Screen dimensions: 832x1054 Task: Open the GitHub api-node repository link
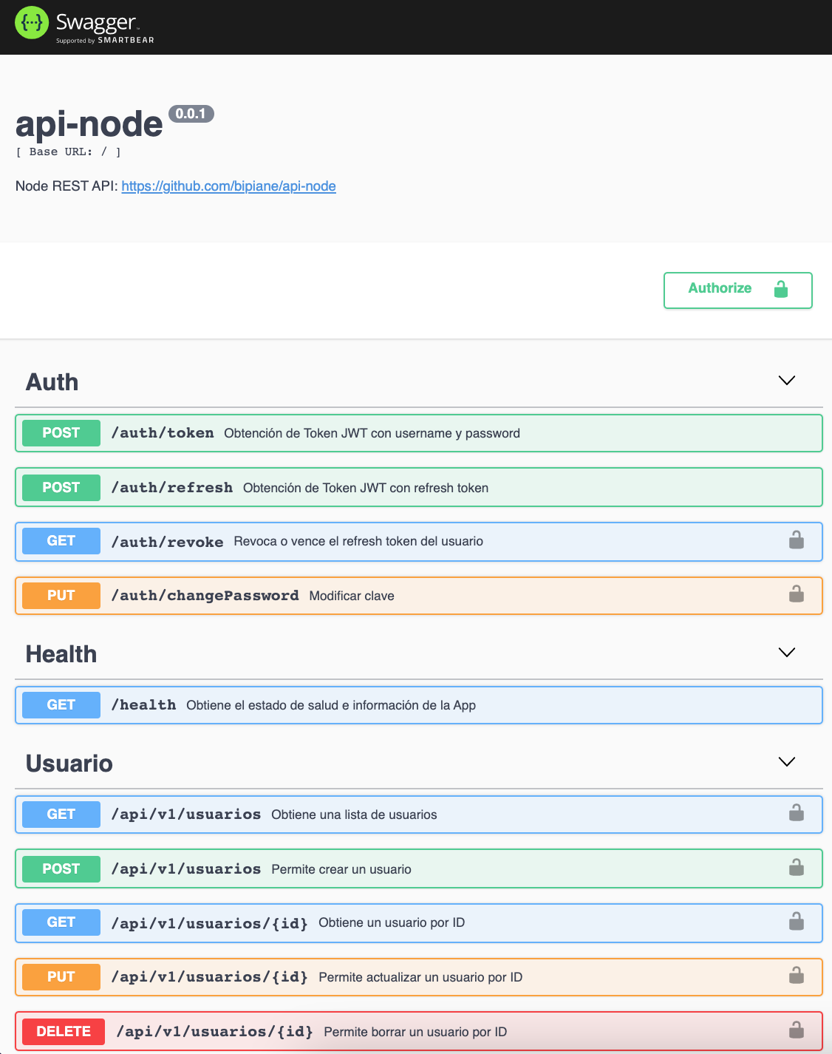[x=228, y=186]
